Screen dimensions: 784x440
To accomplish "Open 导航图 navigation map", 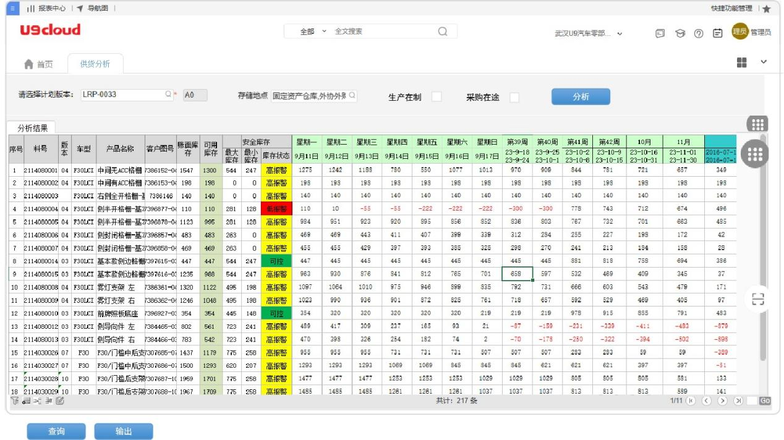I will tap(93, 8).
